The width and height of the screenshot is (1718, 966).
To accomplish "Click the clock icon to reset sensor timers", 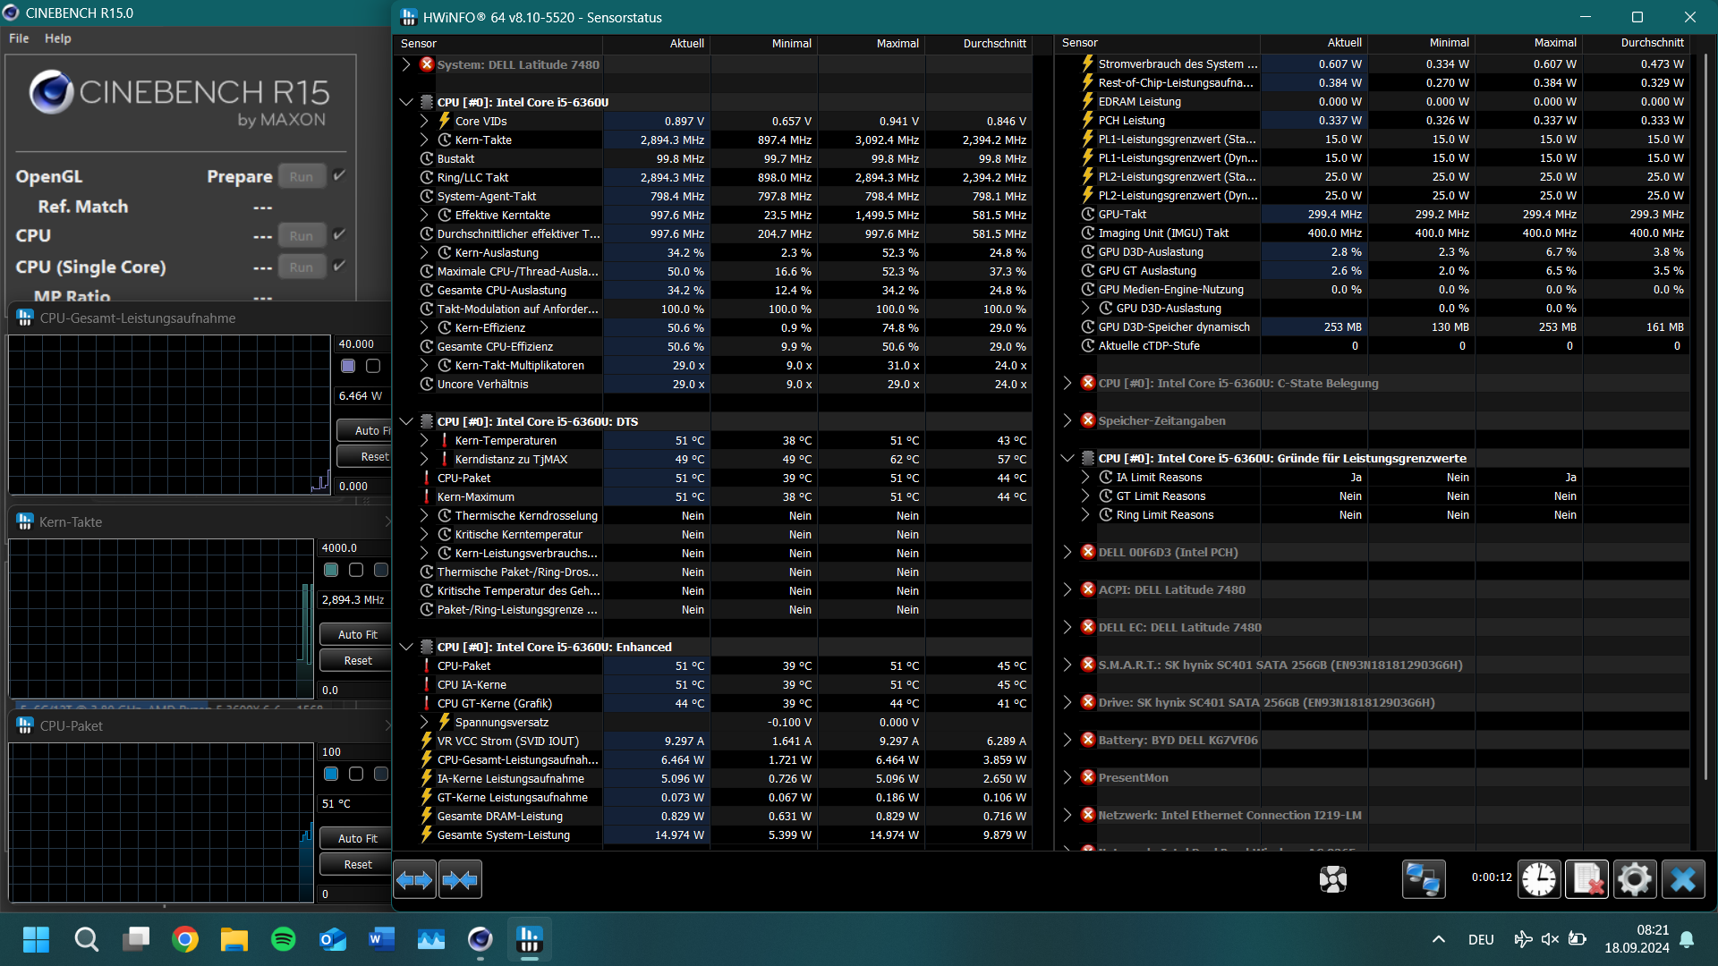I will 1538,879.
